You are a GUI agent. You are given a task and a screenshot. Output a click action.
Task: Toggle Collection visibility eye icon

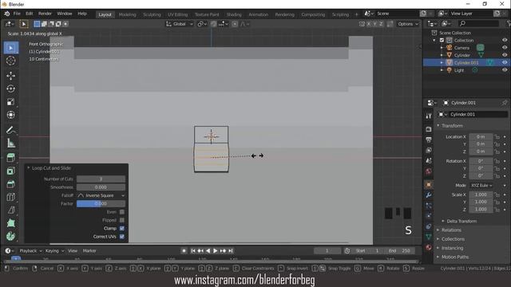(x=505, y=40)
